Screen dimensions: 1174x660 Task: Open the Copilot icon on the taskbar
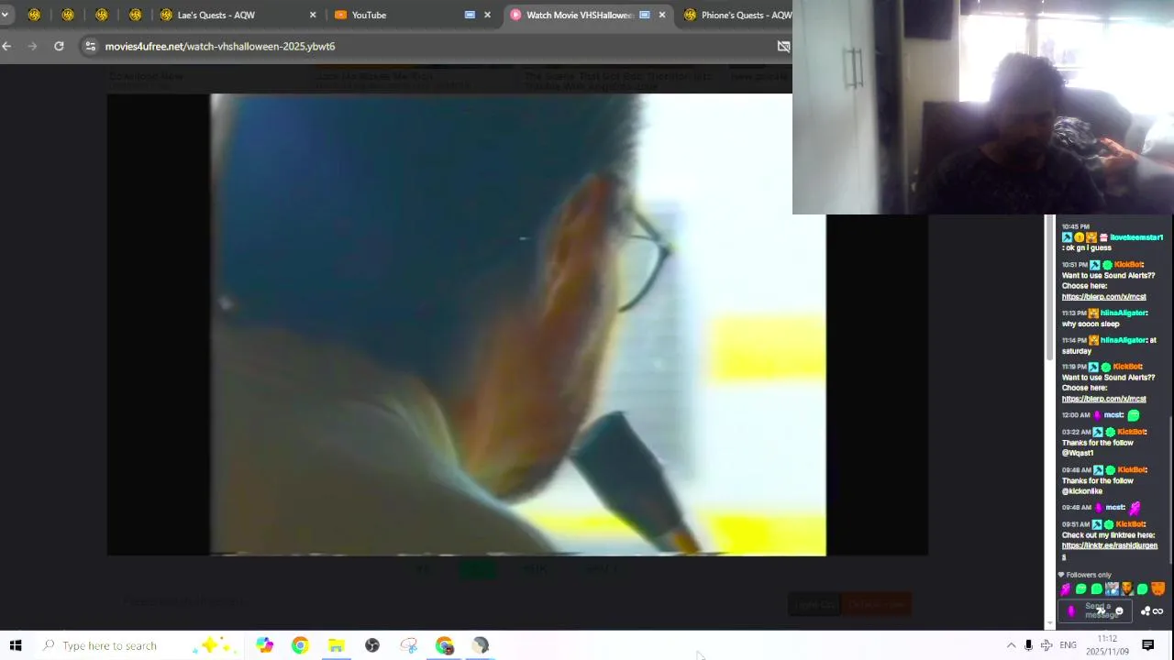264,645
